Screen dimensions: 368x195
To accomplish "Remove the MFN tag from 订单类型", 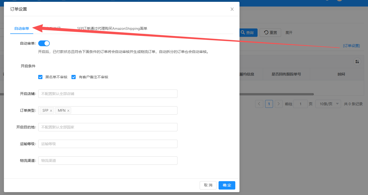I will 68,111.
